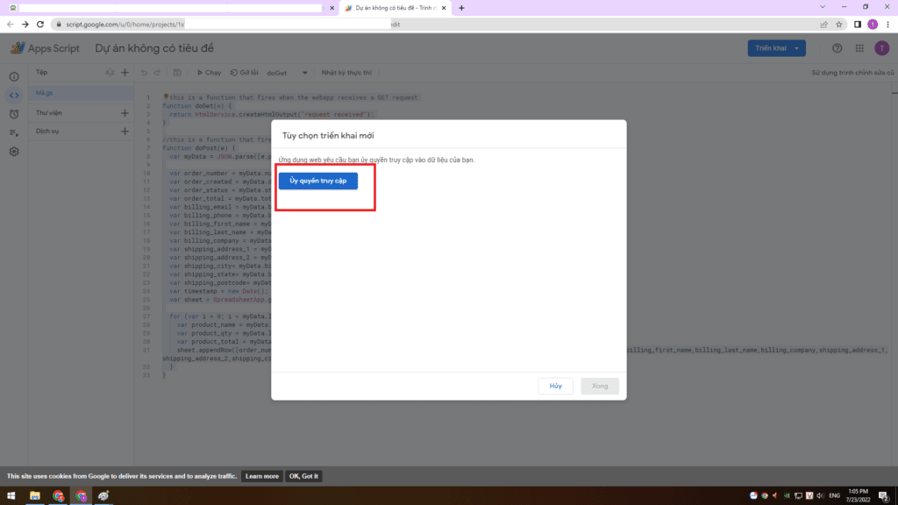The width and height of the screenshot is (898, 505).
Task: Open the Google account avatar
Action: [881, 49]
